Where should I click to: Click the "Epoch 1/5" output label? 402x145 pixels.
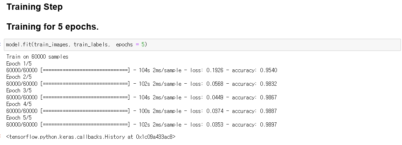(19, 63)
